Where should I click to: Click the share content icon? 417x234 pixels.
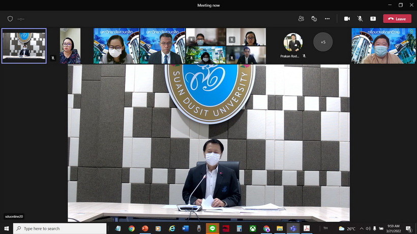pos(373,19)
